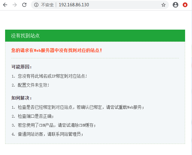The image size is (192, 155).
Task: Click the 不安全 security label
Action: click(47, 5)
